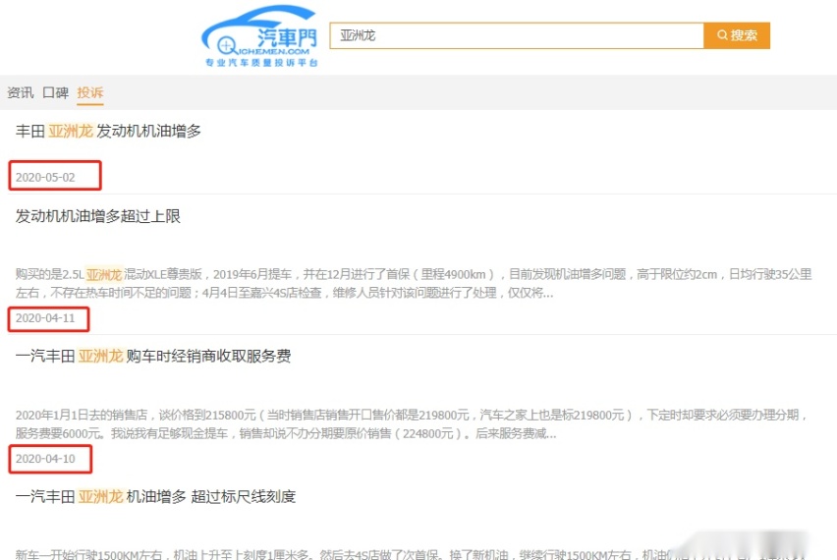
Task: Switch to the 资讯 tab
Action: pyautogui.click(x=21, y=93)
